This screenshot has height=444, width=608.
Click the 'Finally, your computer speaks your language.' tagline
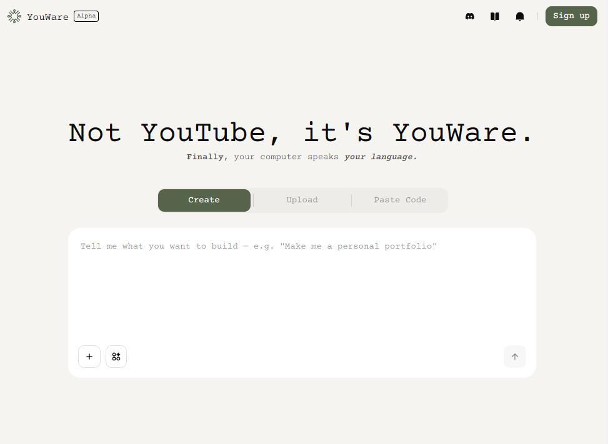point(302,157)
